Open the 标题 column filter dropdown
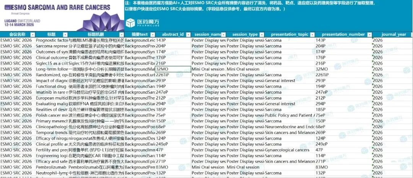 click(65, 34)
